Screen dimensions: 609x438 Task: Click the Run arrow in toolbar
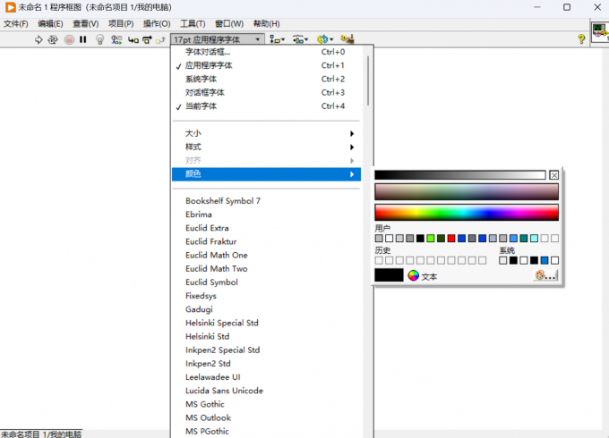pyautogui.click(x=39, y=39)
